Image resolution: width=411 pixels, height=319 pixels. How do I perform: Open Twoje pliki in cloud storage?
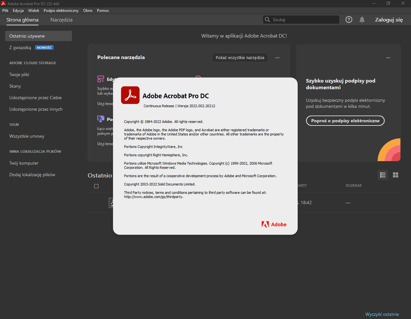19,75
